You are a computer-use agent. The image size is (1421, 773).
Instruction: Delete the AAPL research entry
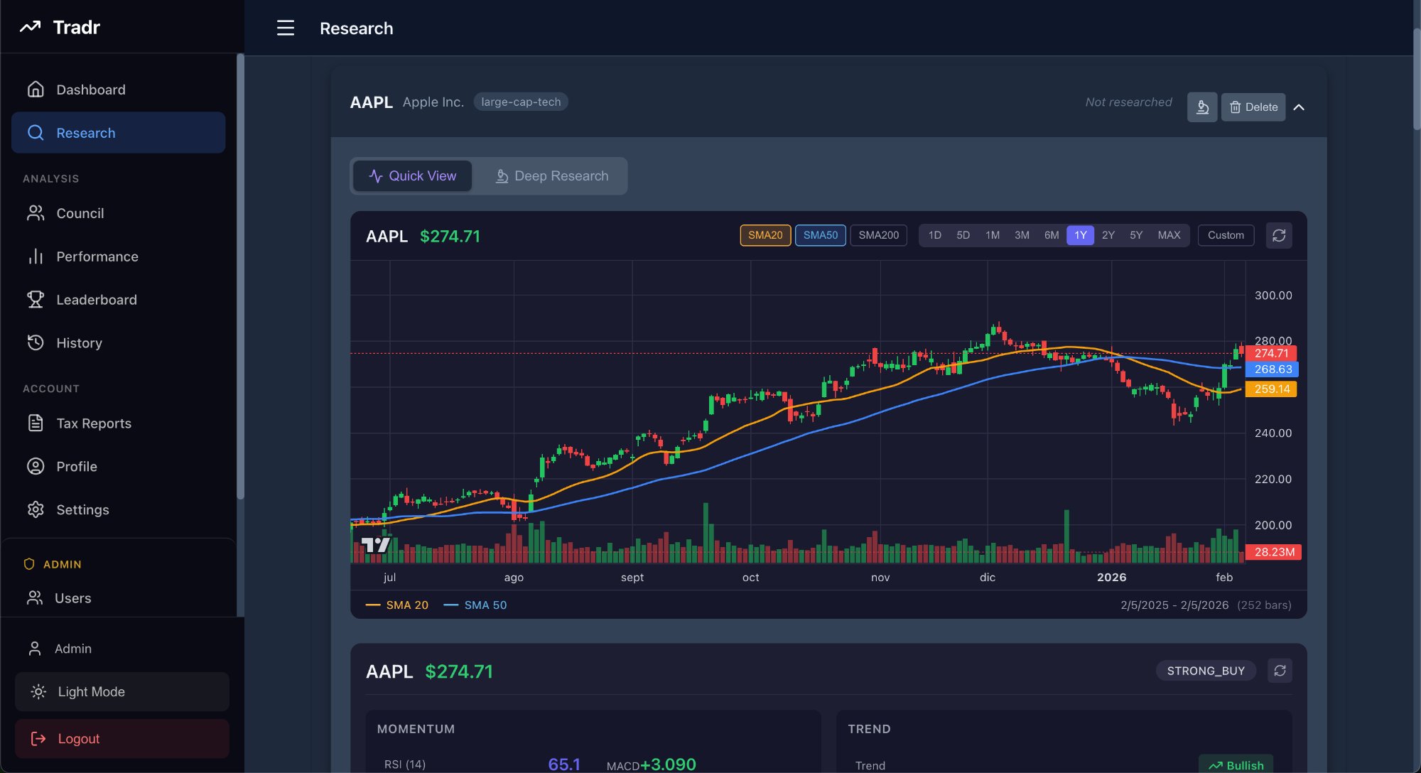1253,107
